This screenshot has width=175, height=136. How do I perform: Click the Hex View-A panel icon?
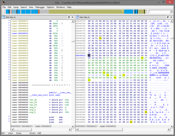(78, 17)
